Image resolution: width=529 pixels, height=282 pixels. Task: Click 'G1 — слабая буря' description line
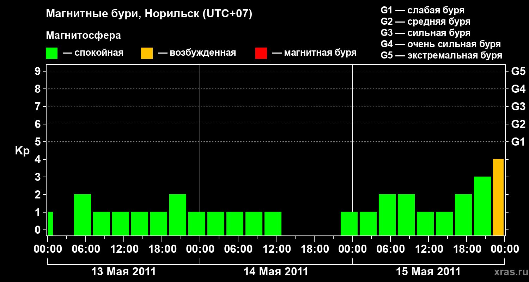tap(422, 10)
